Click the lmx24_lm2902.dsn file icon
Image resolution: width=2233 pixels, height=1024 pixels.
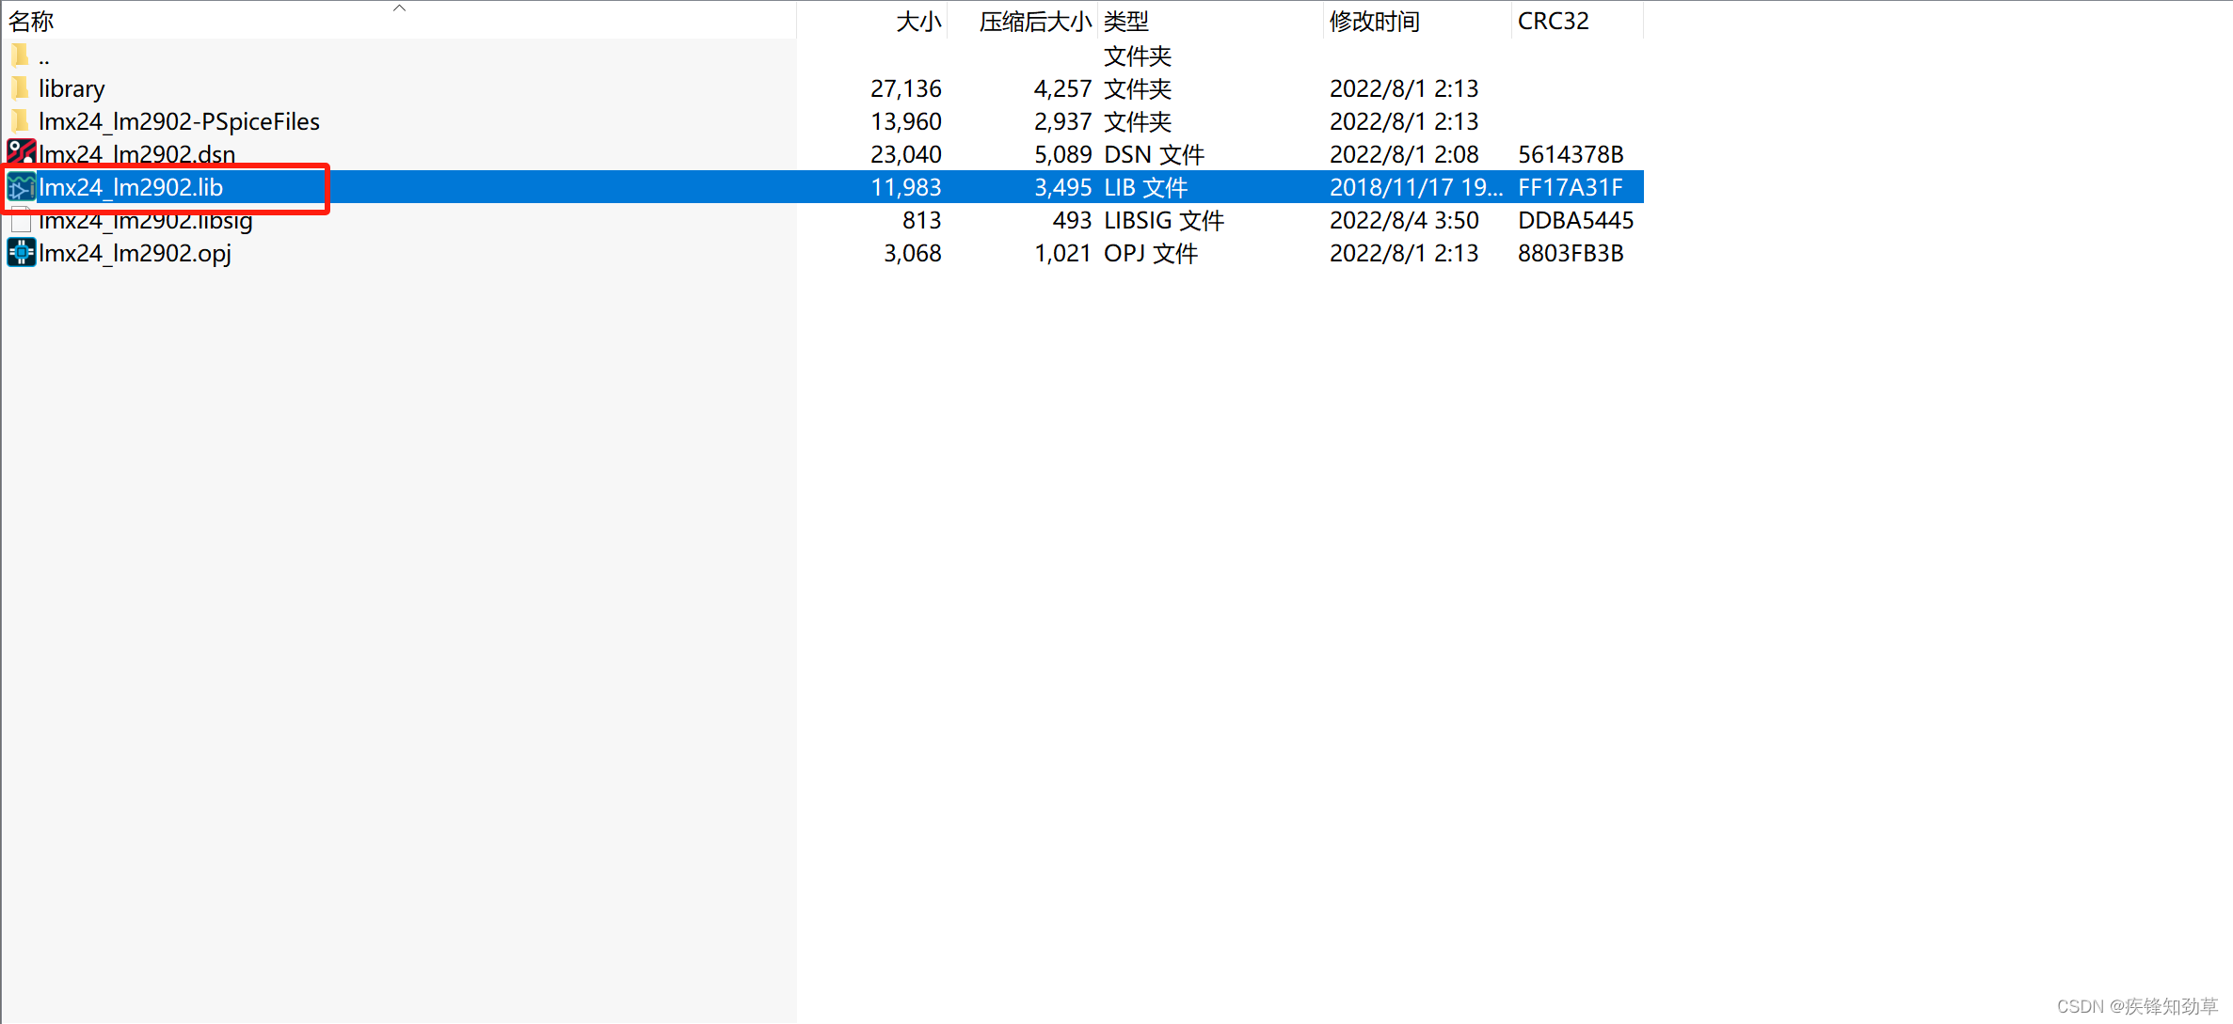pyautogui.click(x=21, y=152)
